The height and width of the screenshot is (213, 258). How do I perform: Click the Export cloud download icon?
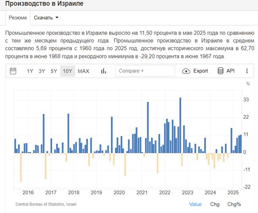tap(186, 71)
